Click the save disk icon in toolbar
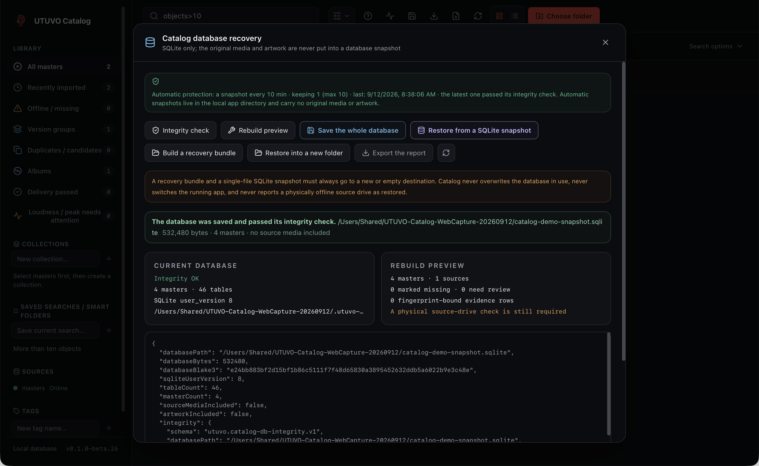This screenshot has width=759, height=466. [x=412, y=16]
